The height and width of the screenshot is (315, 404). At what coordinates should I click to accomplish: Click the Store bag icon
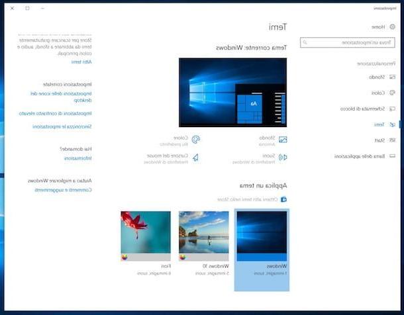pyautogui.click(x=283, y=199)
